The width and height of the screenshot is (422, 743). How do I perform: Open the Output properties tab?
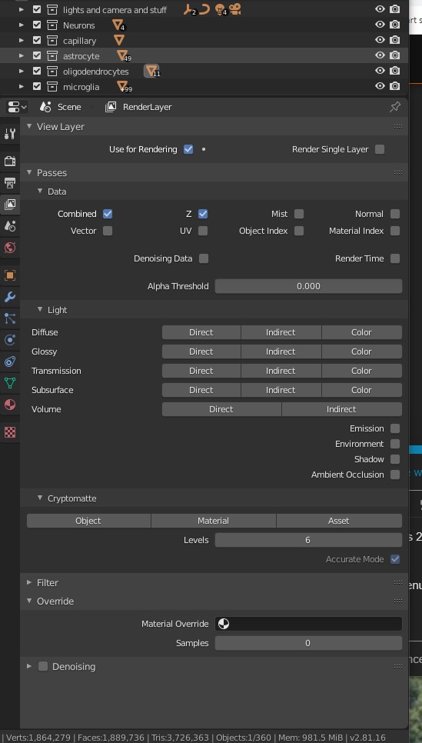(x=10, y=182)
